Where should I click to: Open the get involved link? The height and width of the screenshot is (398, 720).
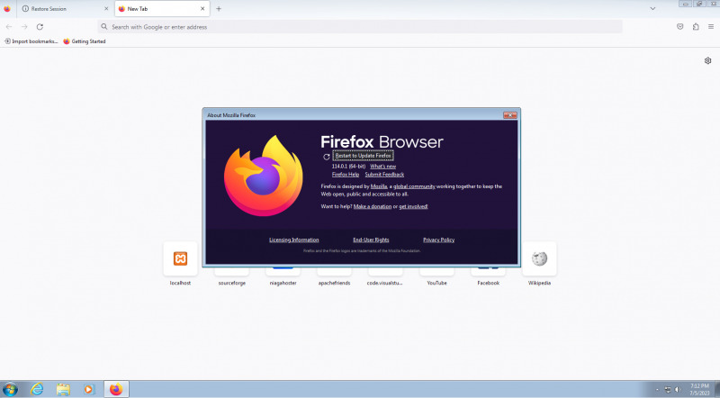point(413,207)
